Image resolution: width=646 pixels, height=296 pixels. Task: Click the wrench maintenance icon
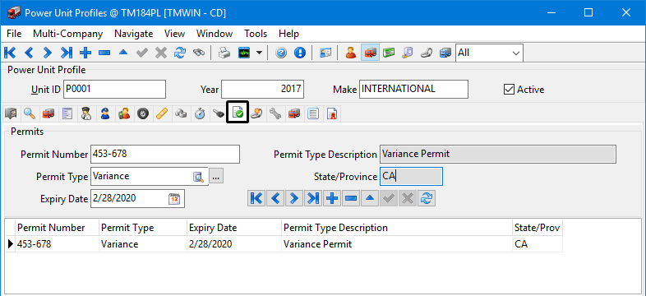tap(275, 113)
